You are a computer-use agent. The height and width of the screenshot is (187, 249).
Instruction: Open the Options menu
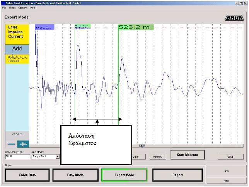pyautogui.click(x=23, y=8)
